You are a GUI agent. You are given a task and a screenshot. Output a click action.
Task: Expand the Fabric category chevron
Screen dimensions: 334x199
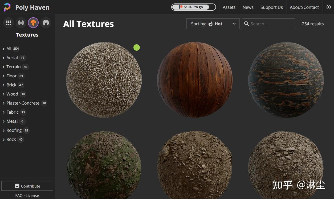pos(3,112)
